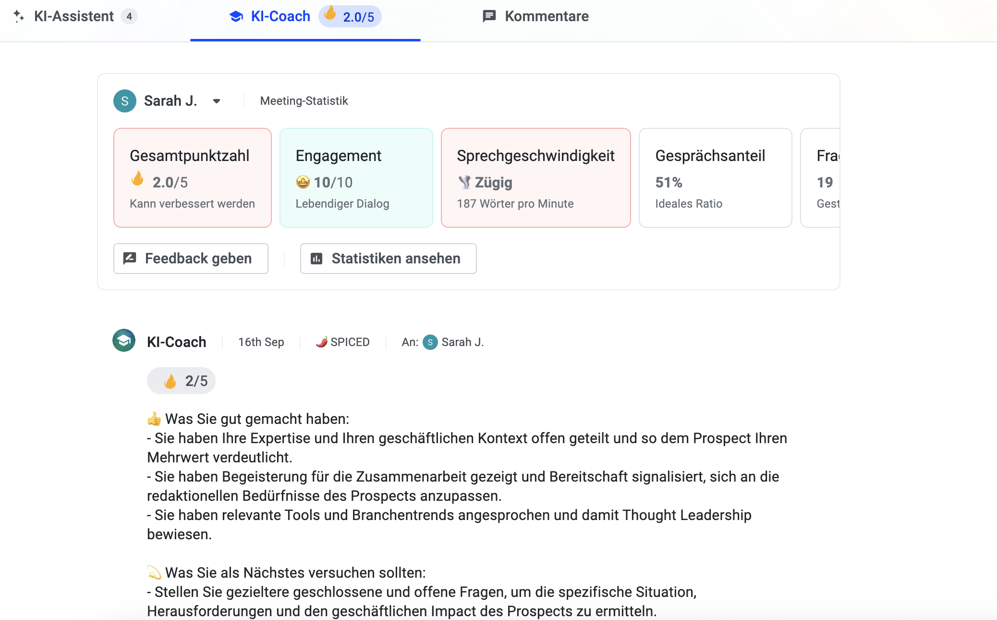
Task: Click the KI-Assistent badge showing 4
Action: (x=129, y=16)
